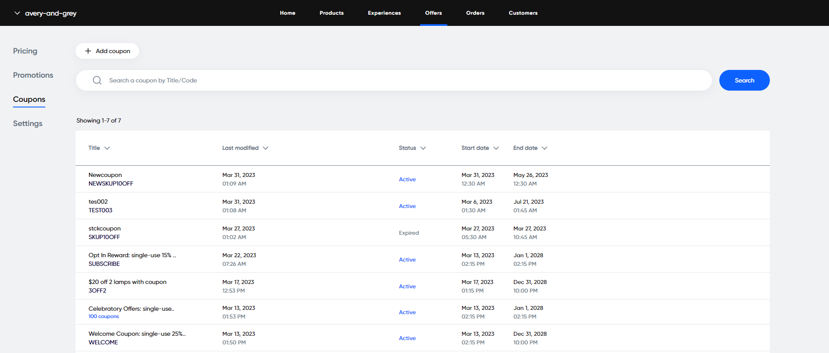Open the Newcoupon NEWSKUP10OFF row
829x353 pixels.
(422, 179)
